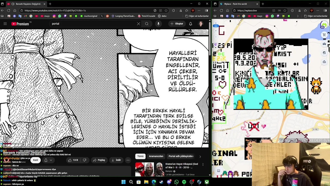This screenshot has height=186, width=330.
Task: Open Reddit bookmark icon
Action: pos(107,16)
